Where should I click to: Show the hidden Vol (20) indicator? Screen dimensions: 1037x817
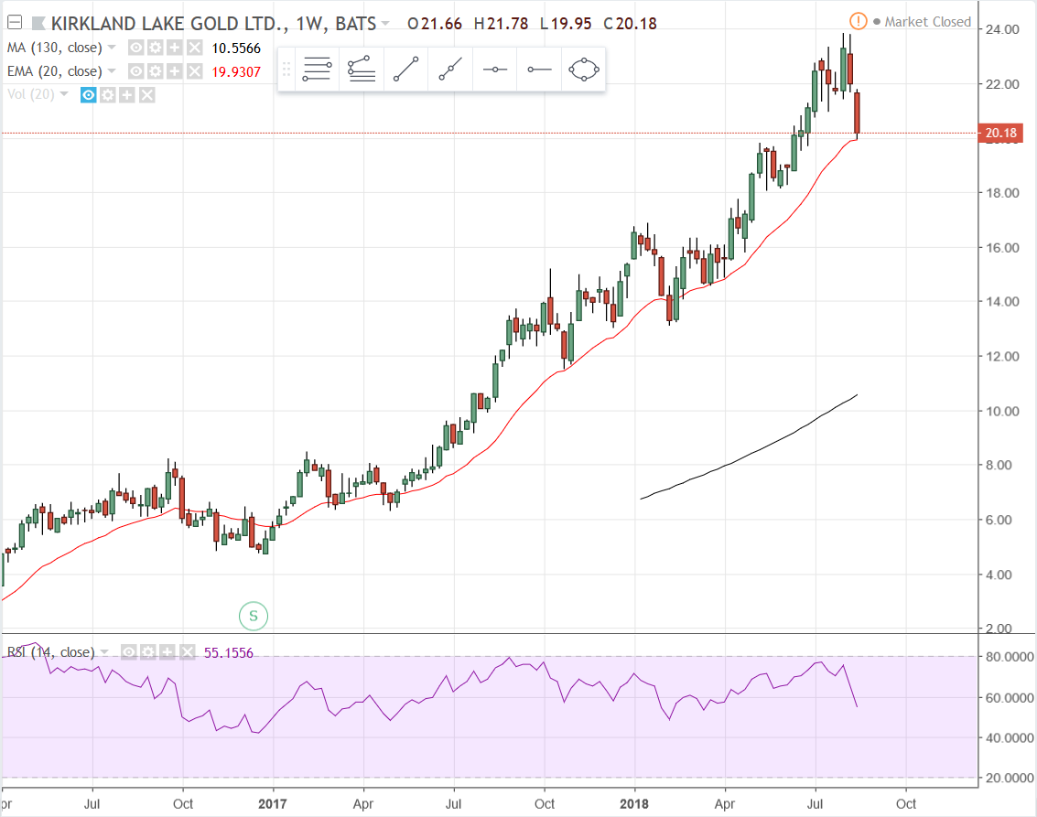coord(88,95)
